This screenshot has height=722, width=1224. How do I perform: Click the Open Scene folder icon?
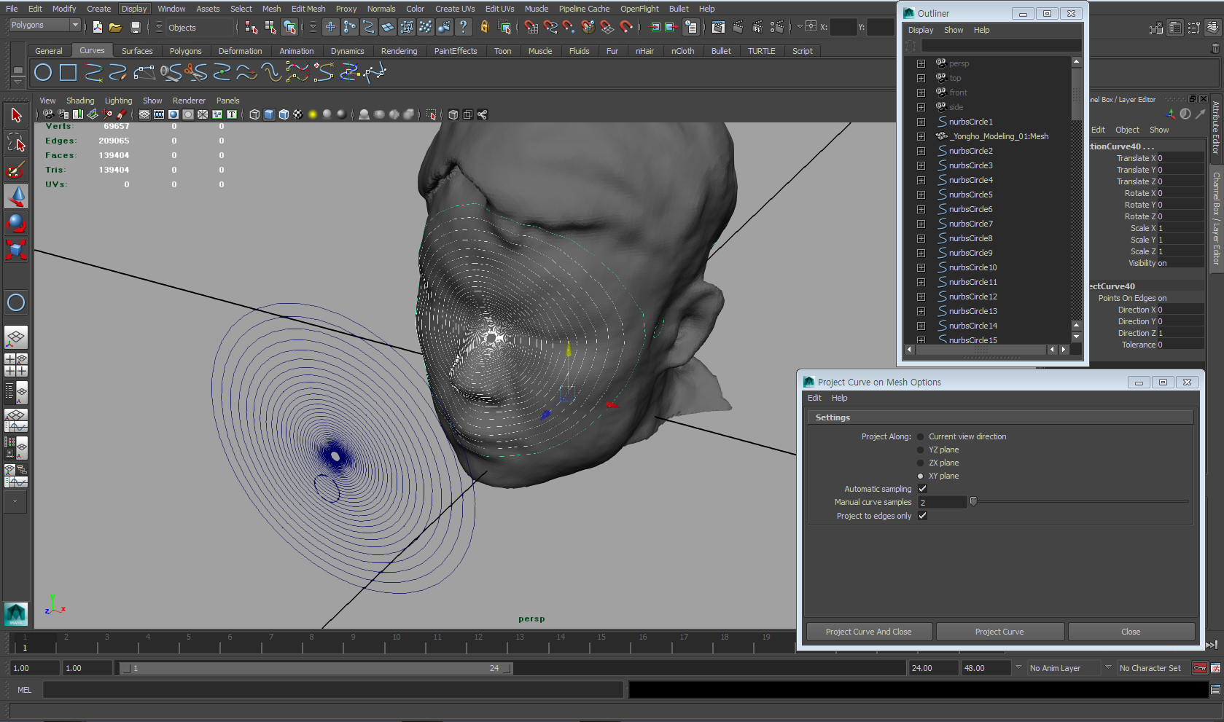coord(115,27)
